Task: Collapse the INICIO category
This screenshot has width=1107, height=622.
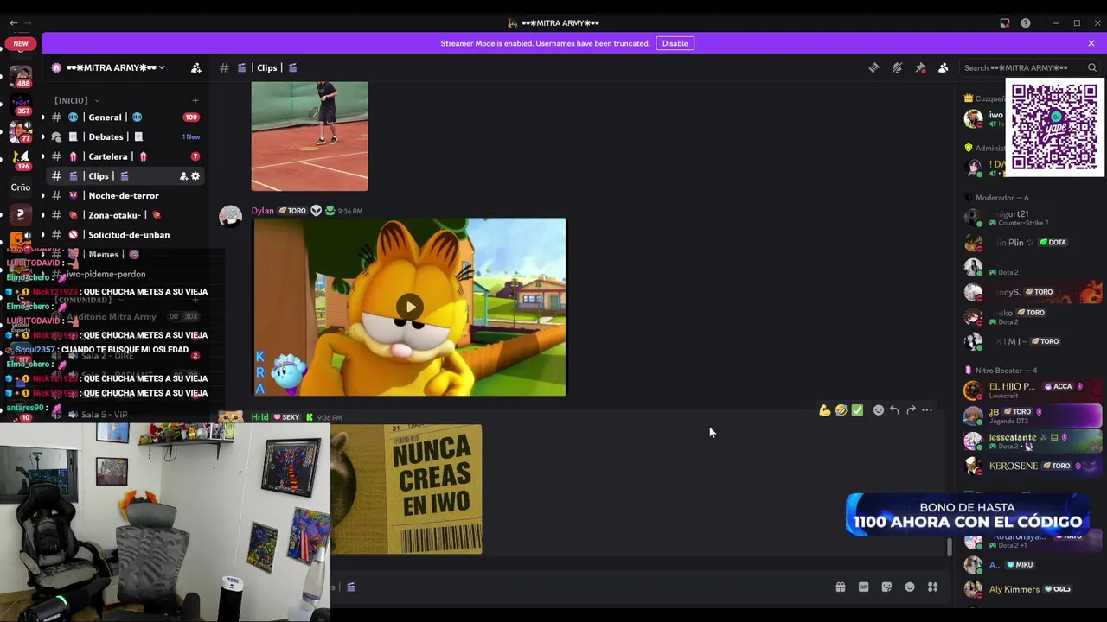Action: (77, 100)
